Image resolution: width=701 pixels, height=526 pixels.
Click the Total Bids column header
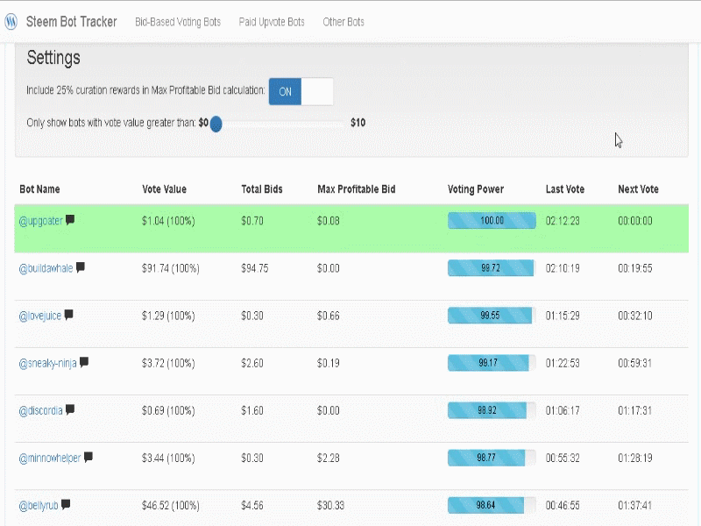[262, 189]
